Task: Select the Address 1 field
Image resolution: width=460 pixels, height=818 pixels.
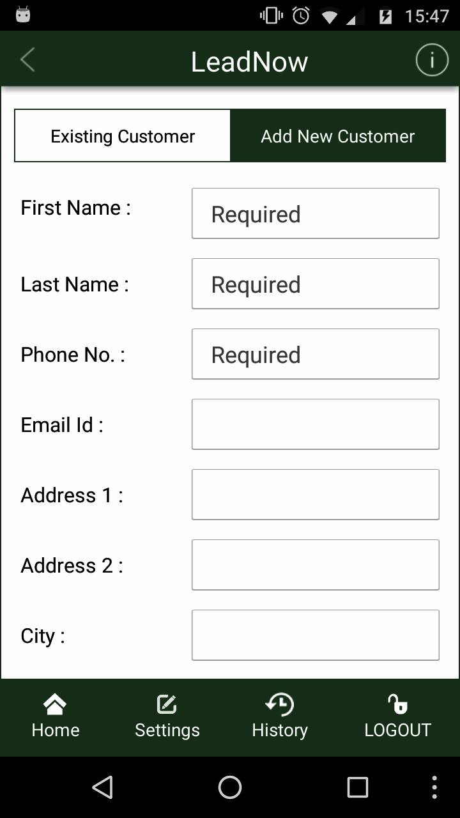Action: tap(316, 495)
